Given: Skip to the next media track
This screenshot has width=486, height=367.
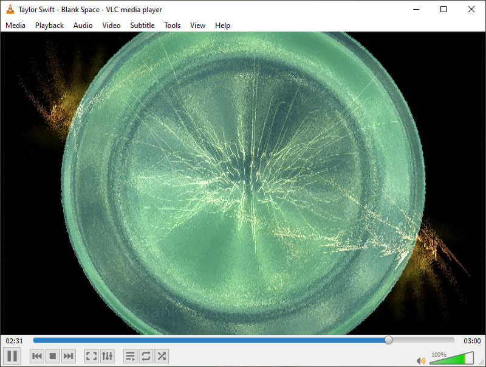Looking at the screenshot, I should point(68,356).
